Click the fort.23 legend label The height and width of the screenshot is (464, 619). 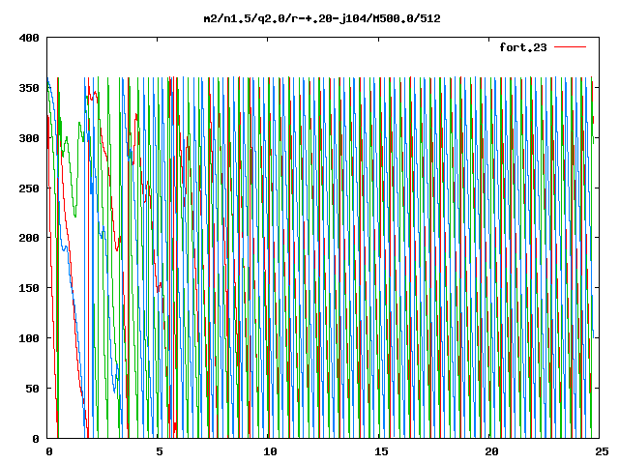pyautogui.click(x=522, y=47)
